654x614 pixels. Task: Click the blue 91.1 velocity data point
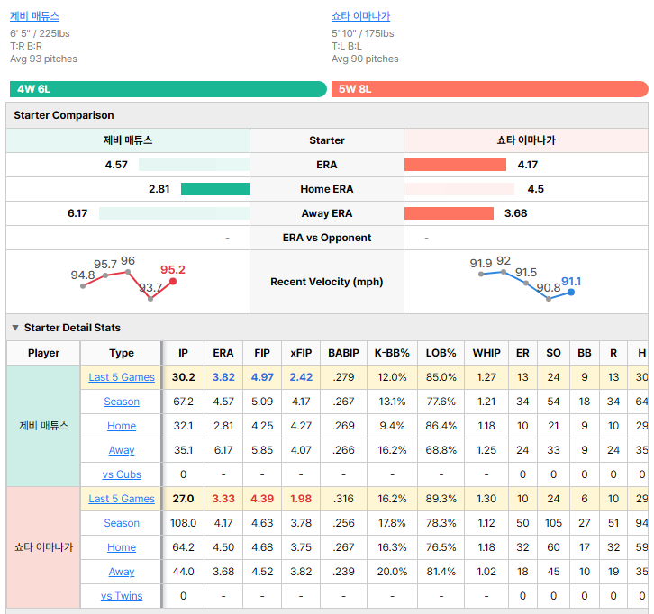pos(571,293)
